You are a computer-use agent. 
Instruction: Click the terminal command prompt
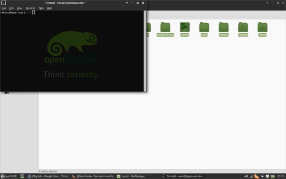pyautogui.click(x=18, y=12)
